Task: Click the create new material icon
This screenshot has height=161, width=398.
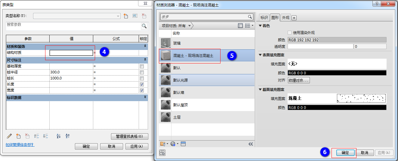Action: (174, 144)
